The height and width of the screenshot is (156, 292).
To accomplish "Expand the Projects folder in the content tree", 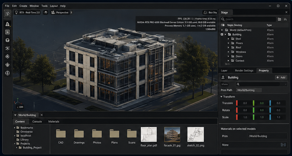I will (15, 144).
